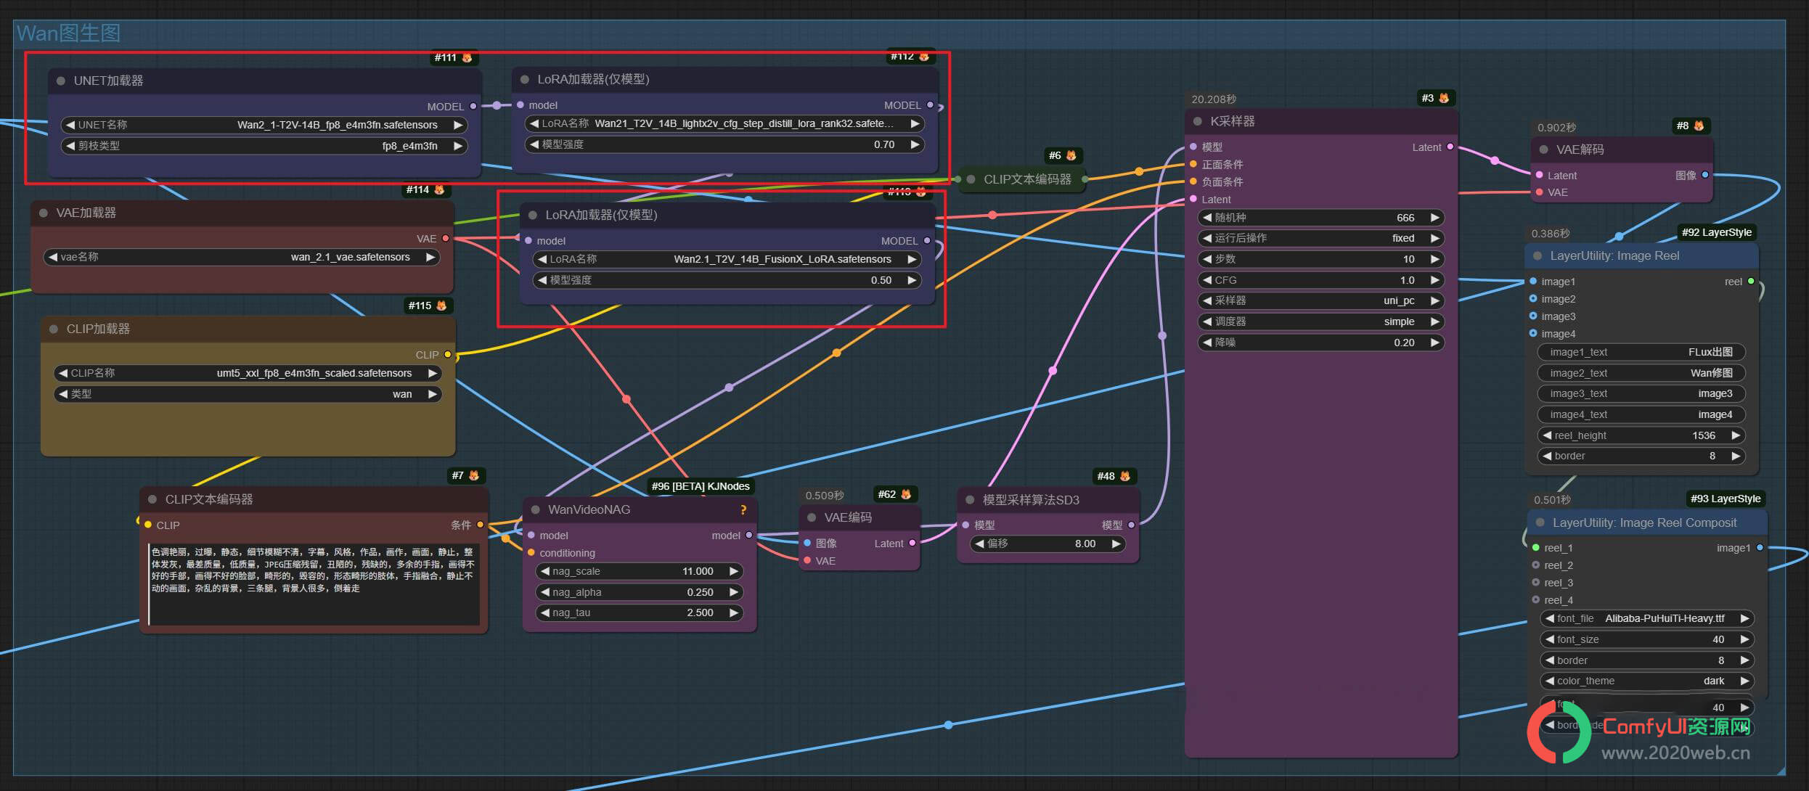The height and width of the screenshot is (791, 1809).
Task: Increase 降噪 0.20 with right arrow
Action: point(1434,343)
